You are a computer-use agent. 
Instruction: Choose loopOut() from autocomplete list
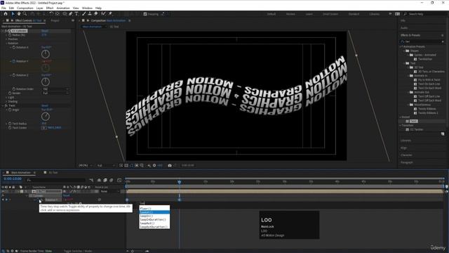(147, 223)
